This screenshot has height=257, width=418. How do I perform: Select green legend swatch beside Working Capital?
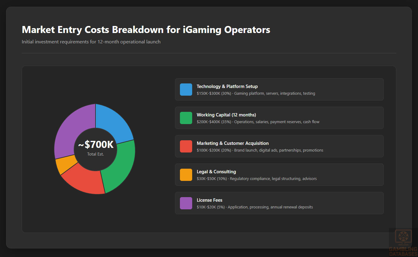pyautogui.click(x=186, y=118)
